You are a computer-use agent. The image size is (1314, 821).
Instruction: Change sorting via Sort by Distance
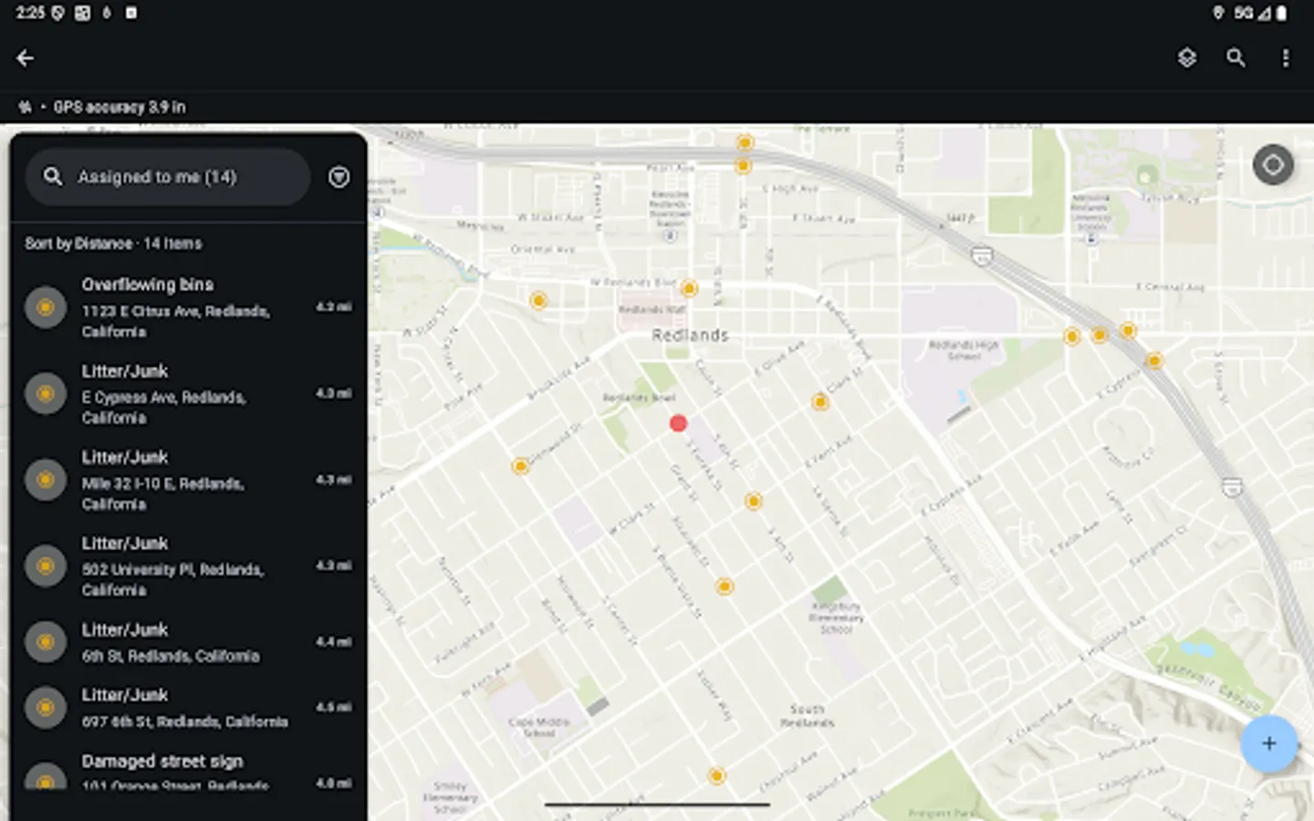[x=79, y=244]
